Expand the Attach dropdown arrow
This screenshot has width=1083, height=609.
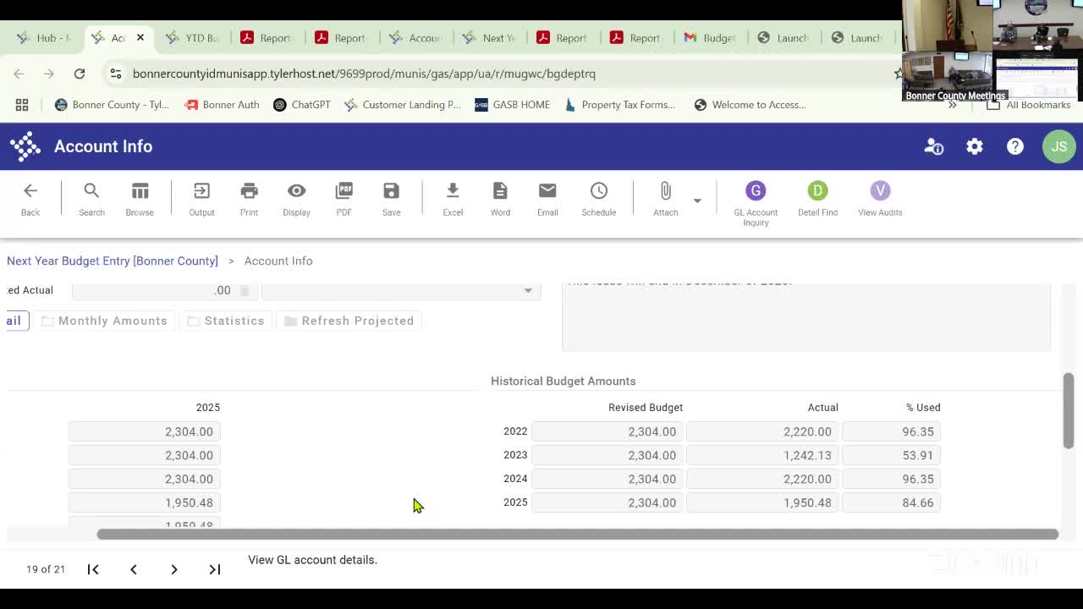[697, 200]
